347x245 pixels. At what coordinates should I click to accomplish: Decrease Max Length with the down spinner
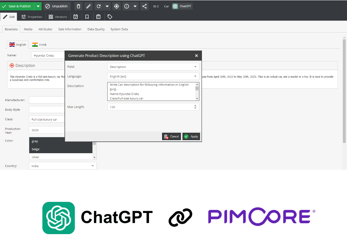pyautogui.click(x=195, y=108)
